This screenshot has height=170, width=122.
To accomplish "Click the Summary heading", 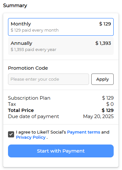I will tap(15, 5).
